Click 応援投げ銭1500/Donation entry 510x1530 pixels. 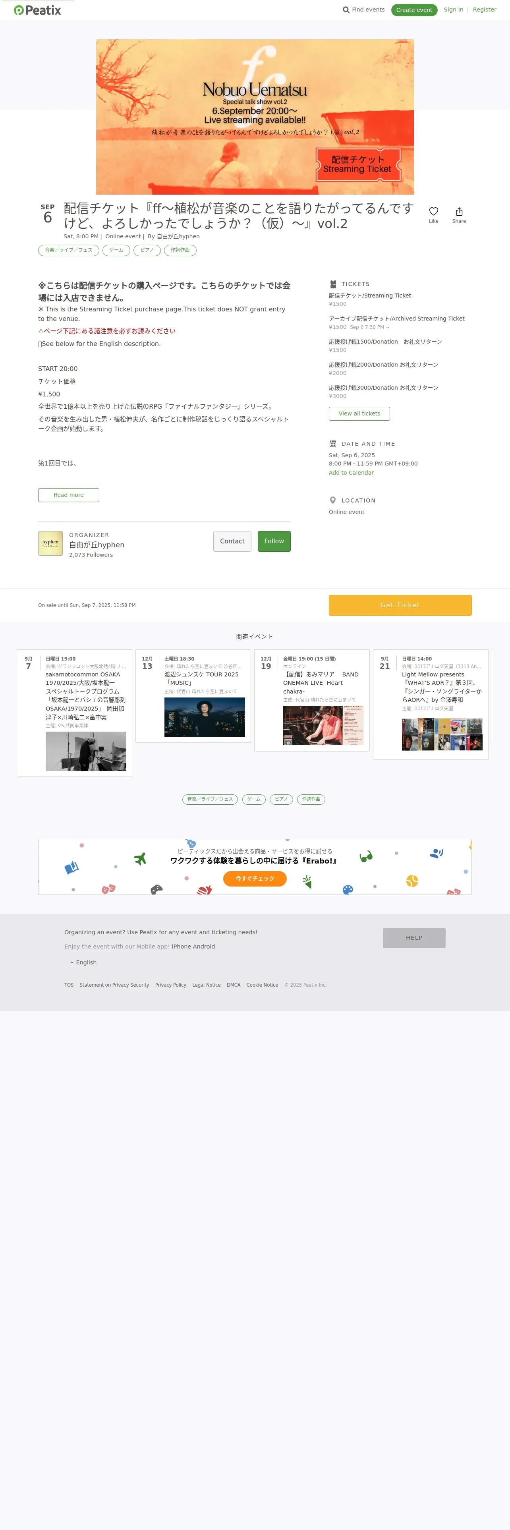coord(385,342)
